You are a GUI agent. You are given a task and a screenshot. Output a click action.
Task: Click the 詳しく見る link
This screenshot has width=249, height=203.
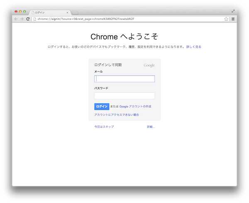(x=194, y=47)
